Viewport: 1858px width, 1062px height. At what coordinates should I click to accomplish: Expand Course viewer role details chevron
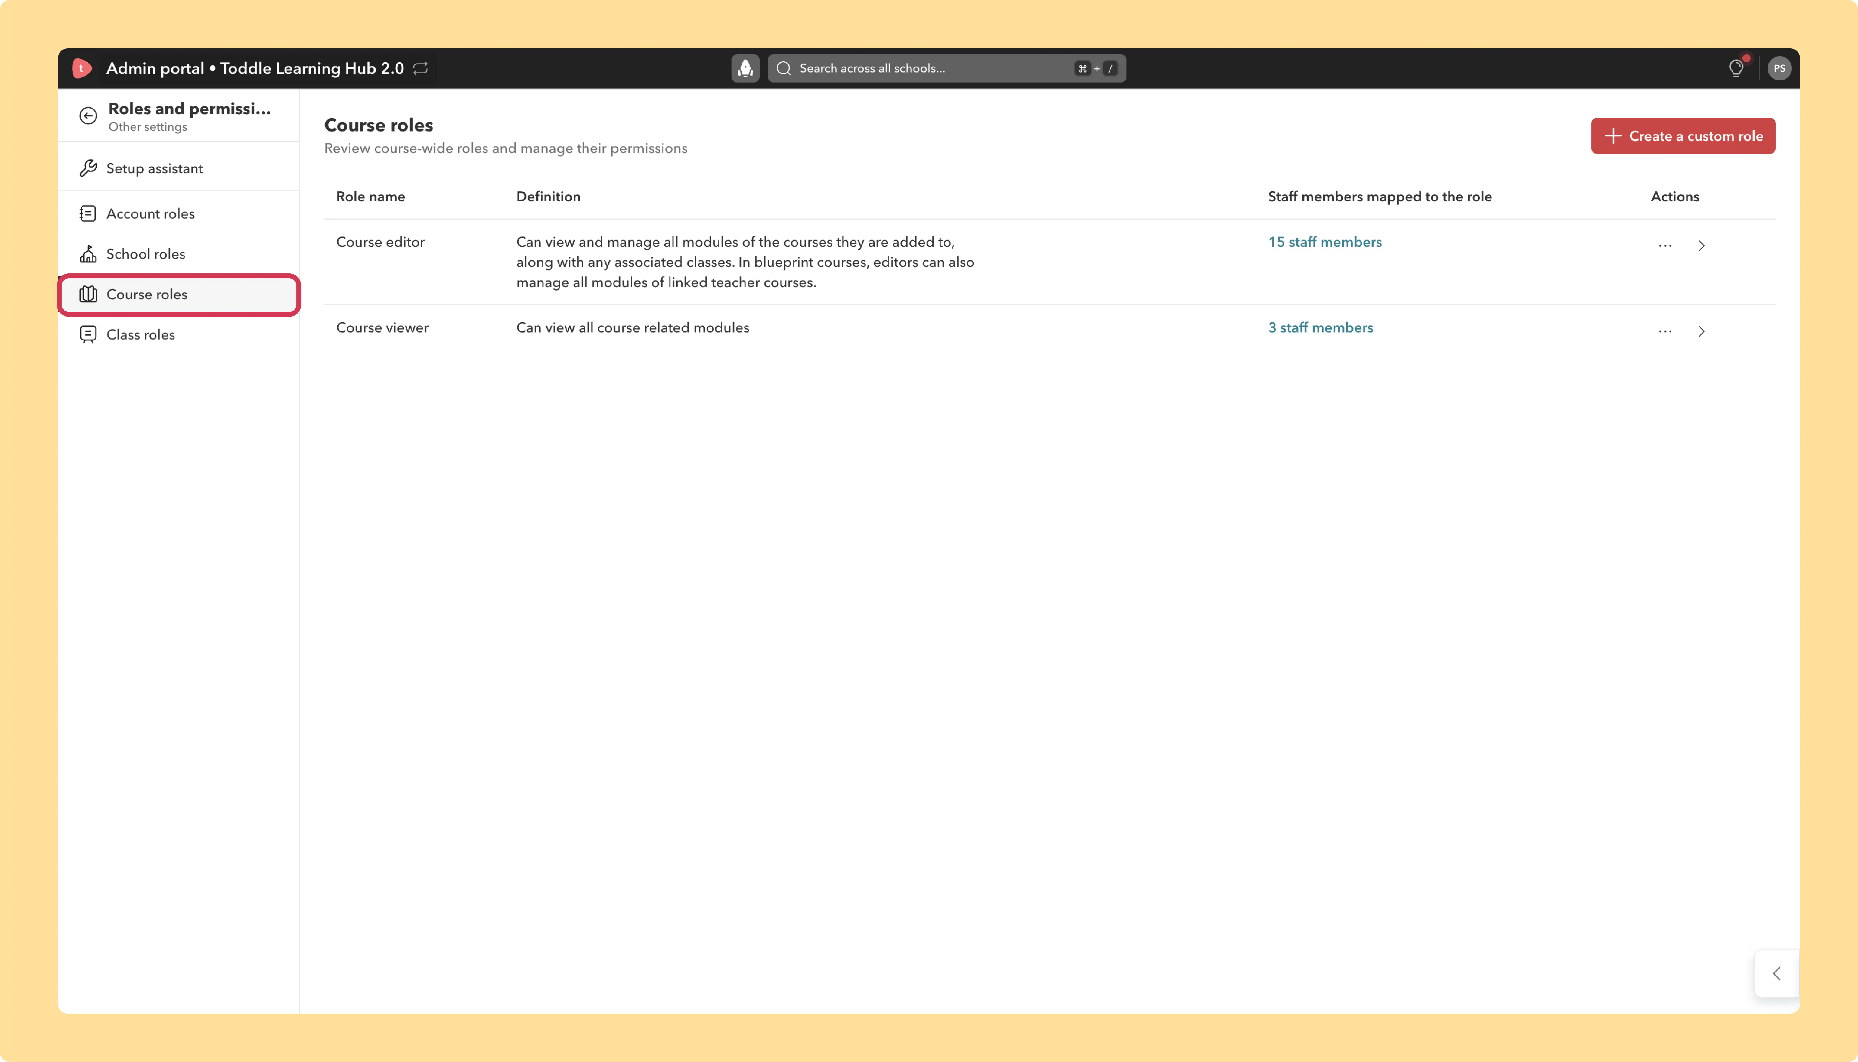pos(1701,331)
